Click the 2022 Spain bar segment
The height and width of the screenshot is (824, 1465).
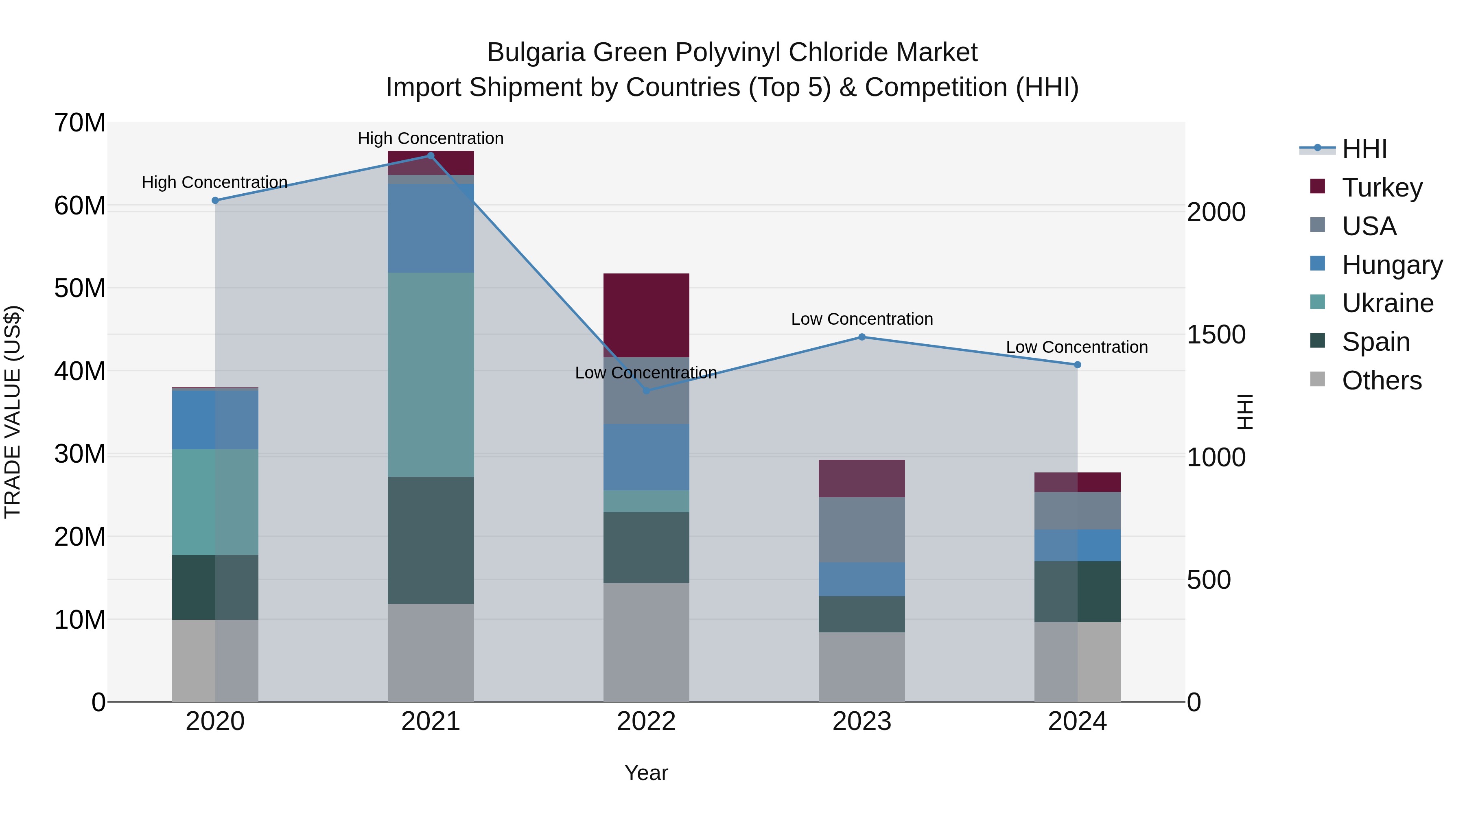(x=646, y=548)
